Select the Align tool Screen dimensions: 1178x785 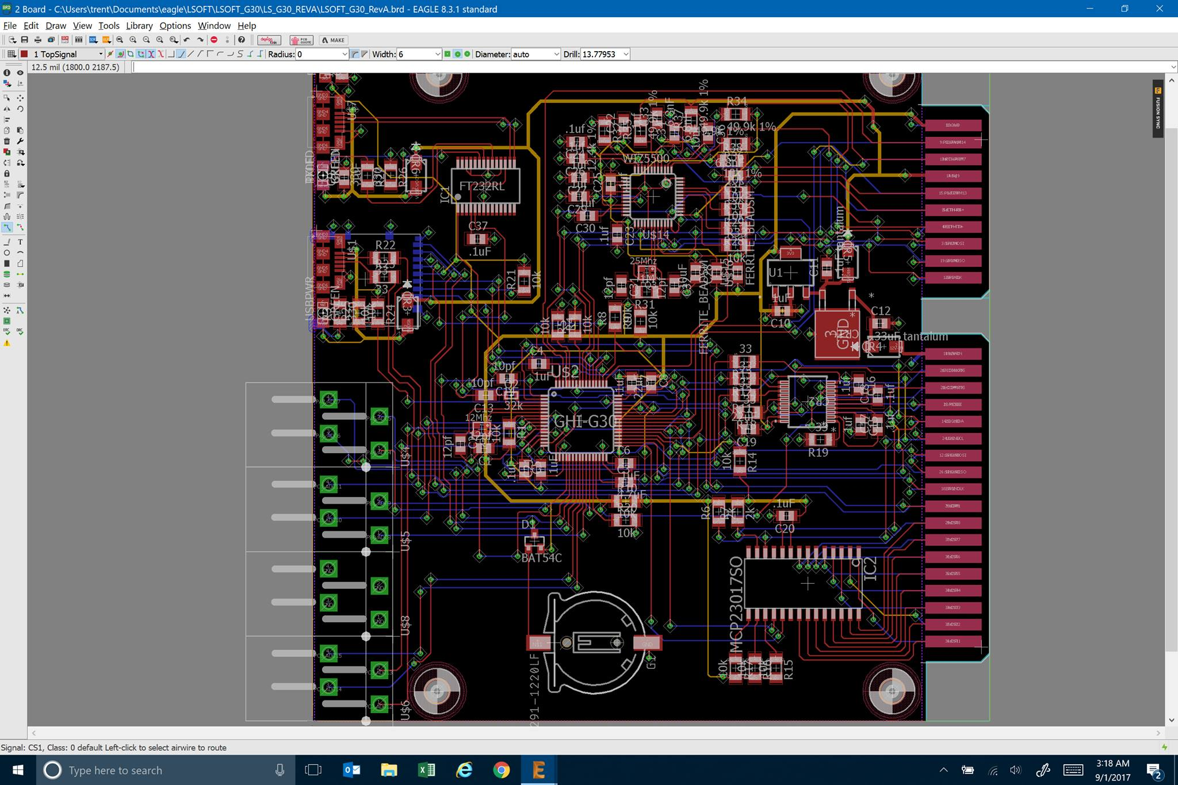coord(7,119)
